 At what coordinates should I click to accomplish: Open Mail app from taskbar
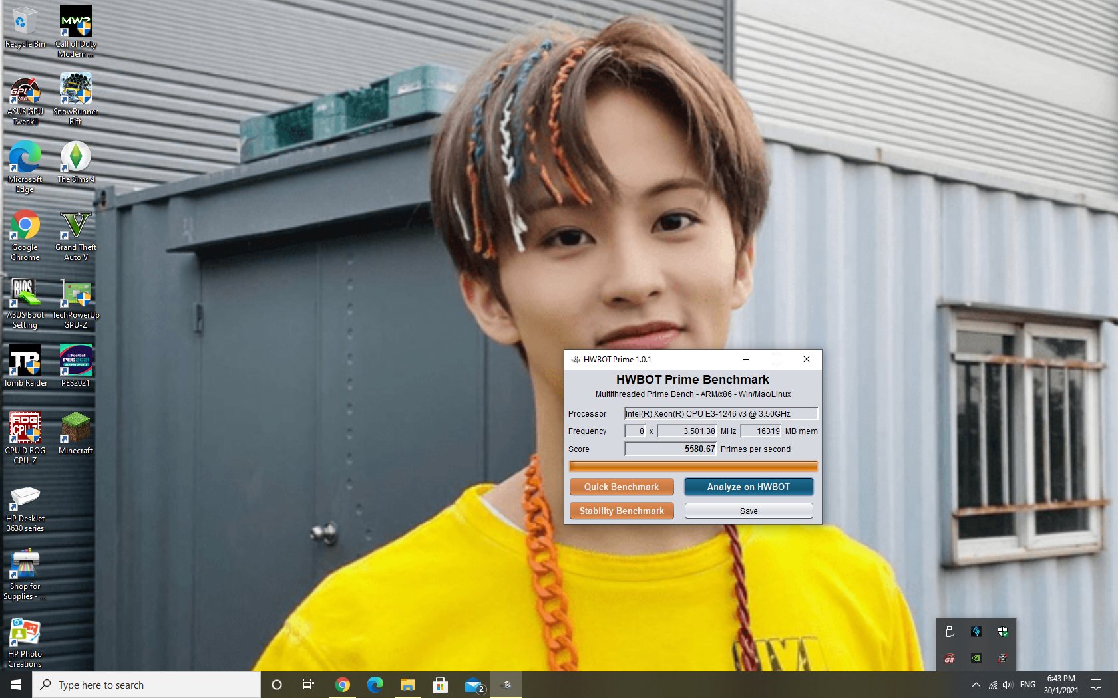click(473, 685)
